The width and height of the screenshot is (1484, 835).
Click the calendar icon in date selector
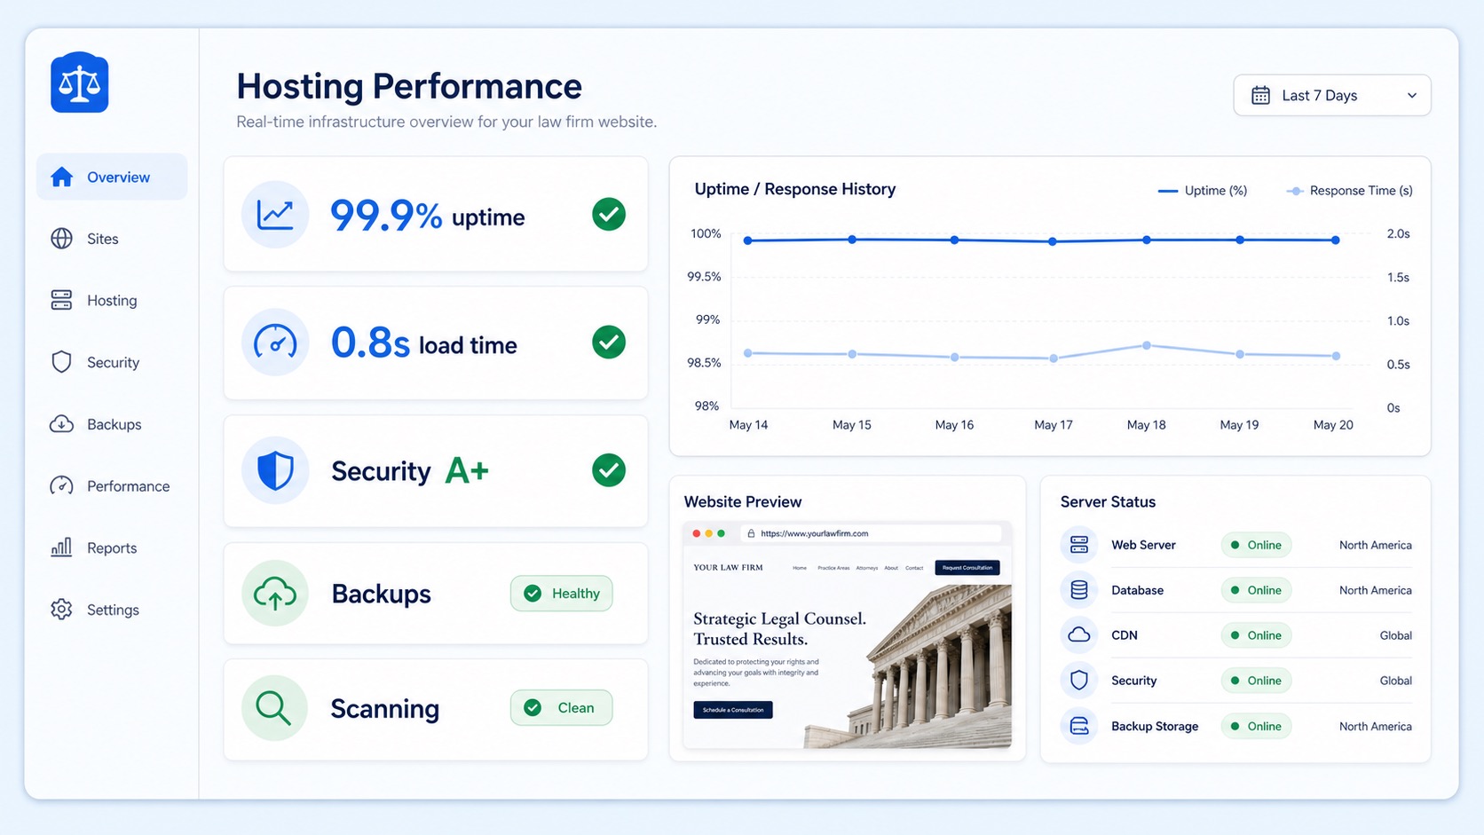pyautogui.click(x=1260, y=95)
